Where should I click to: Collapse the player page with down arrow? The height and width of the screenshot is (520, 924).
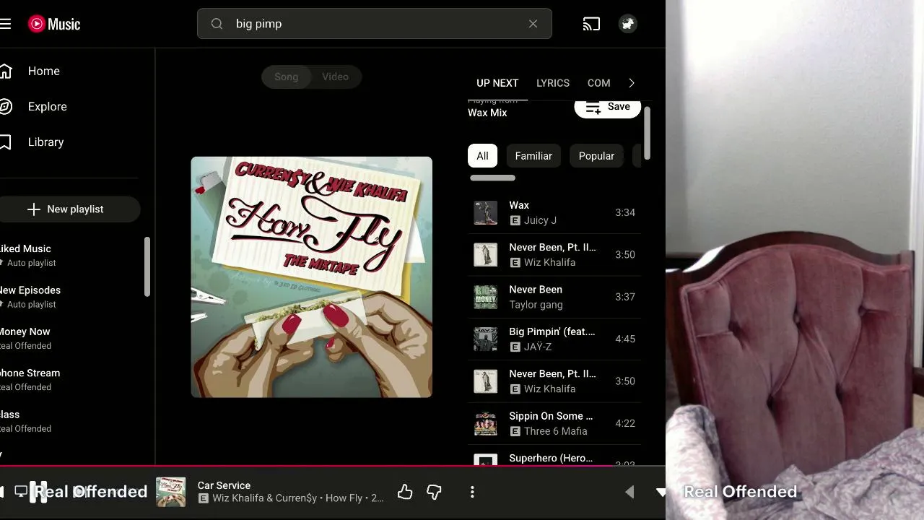[x=661, y=492]
